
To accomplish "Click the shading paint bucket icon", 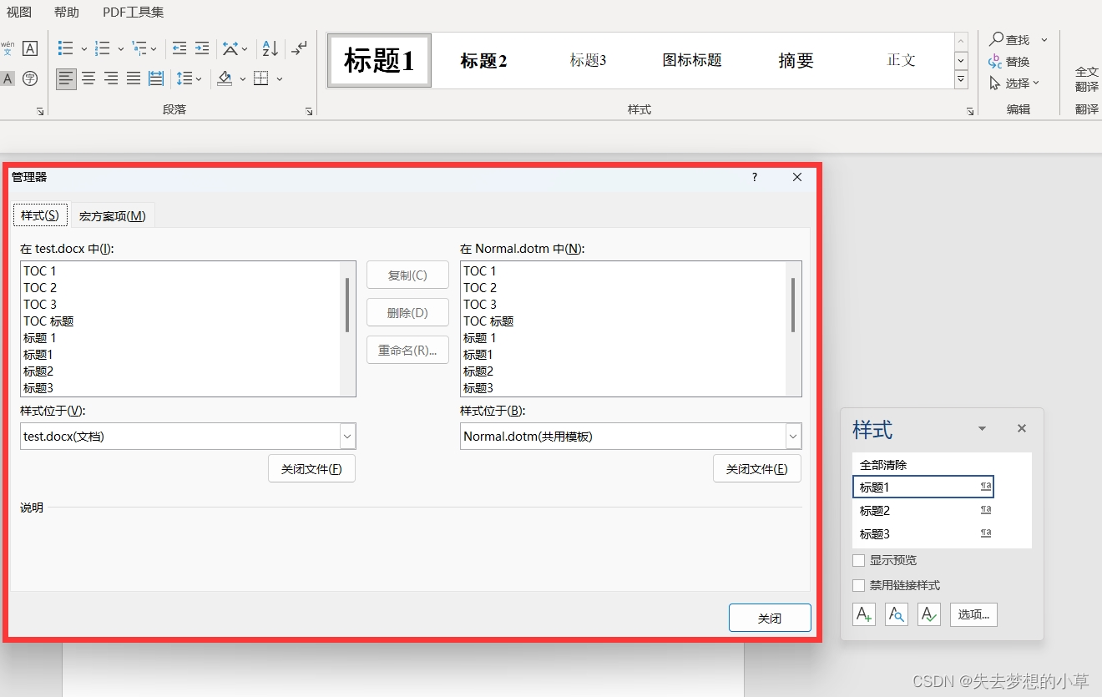I will click(x=225, y=78).
